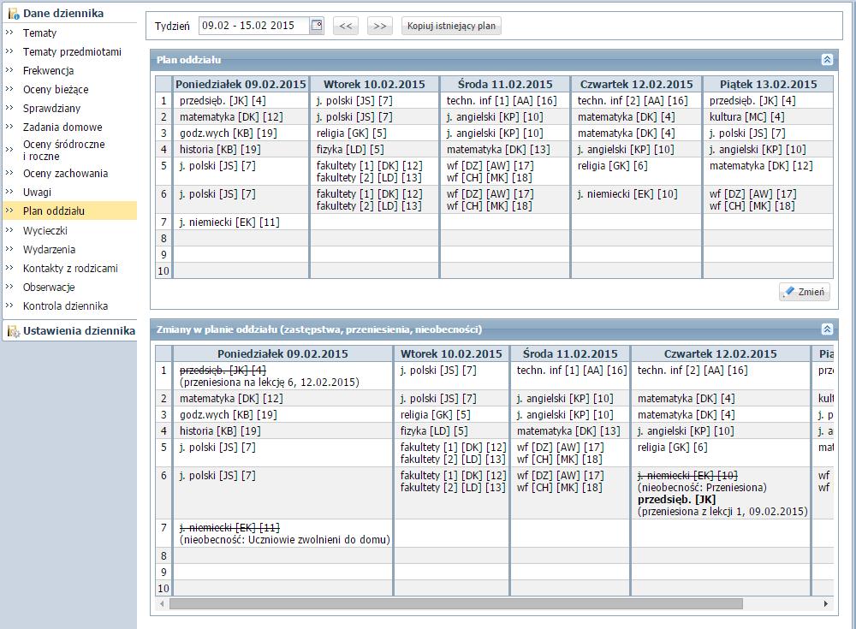This screenshot has height=629, width=856.
Task: Click bold 'przedsięb. [JK]' in changes table
Action: (676, 500)
